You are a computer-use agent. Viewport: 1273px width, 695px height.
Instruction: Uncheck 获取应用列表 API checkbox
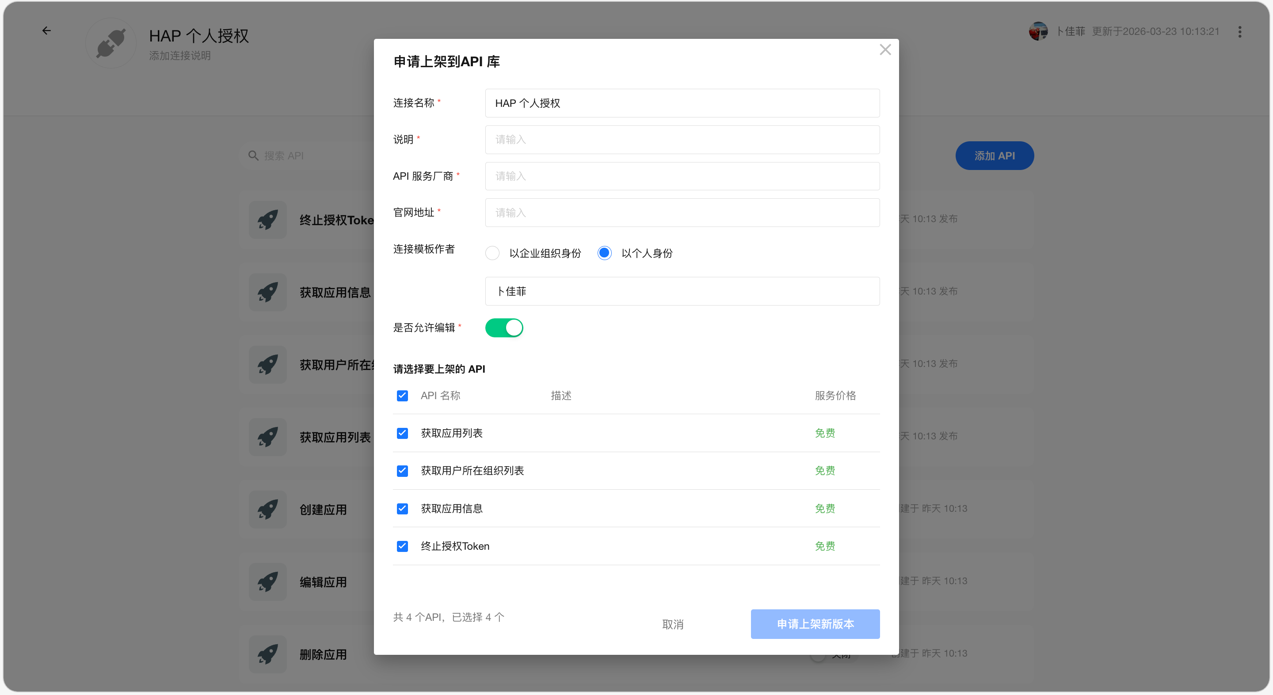(402, 434)
